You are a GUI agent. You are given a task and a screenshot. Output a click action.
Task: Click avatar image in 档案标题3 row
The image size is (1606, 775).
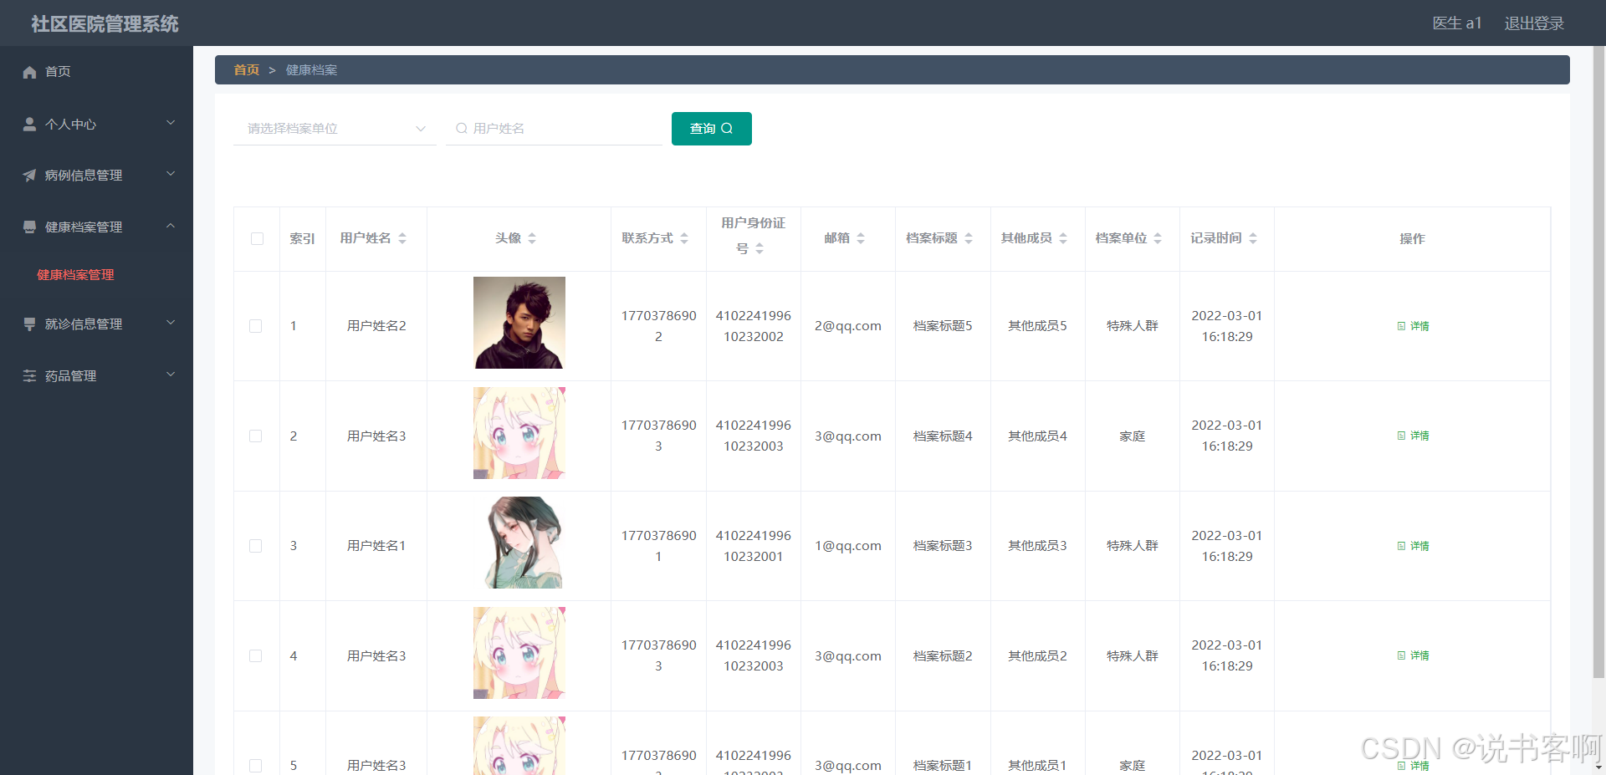519,543
